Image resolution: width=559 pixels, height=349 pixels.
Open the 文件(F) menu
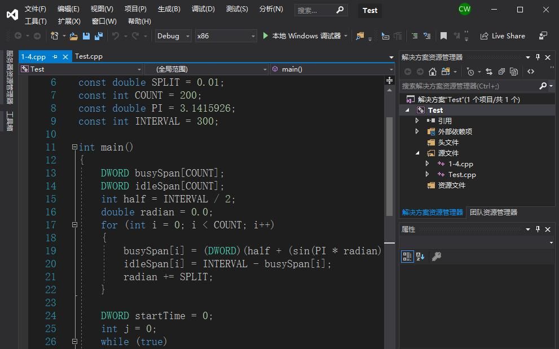click(x=36, y=9)
